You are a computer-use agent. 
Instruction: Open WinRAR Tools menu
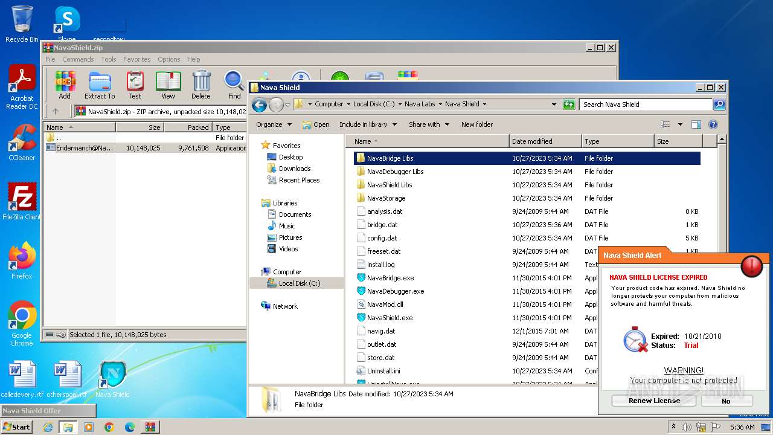(109, 59)
